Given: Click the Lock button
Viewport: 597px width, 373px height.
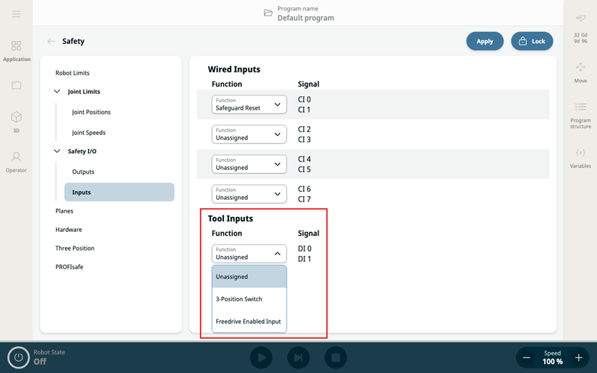Looking at the screenshot, I should [531, 42].
